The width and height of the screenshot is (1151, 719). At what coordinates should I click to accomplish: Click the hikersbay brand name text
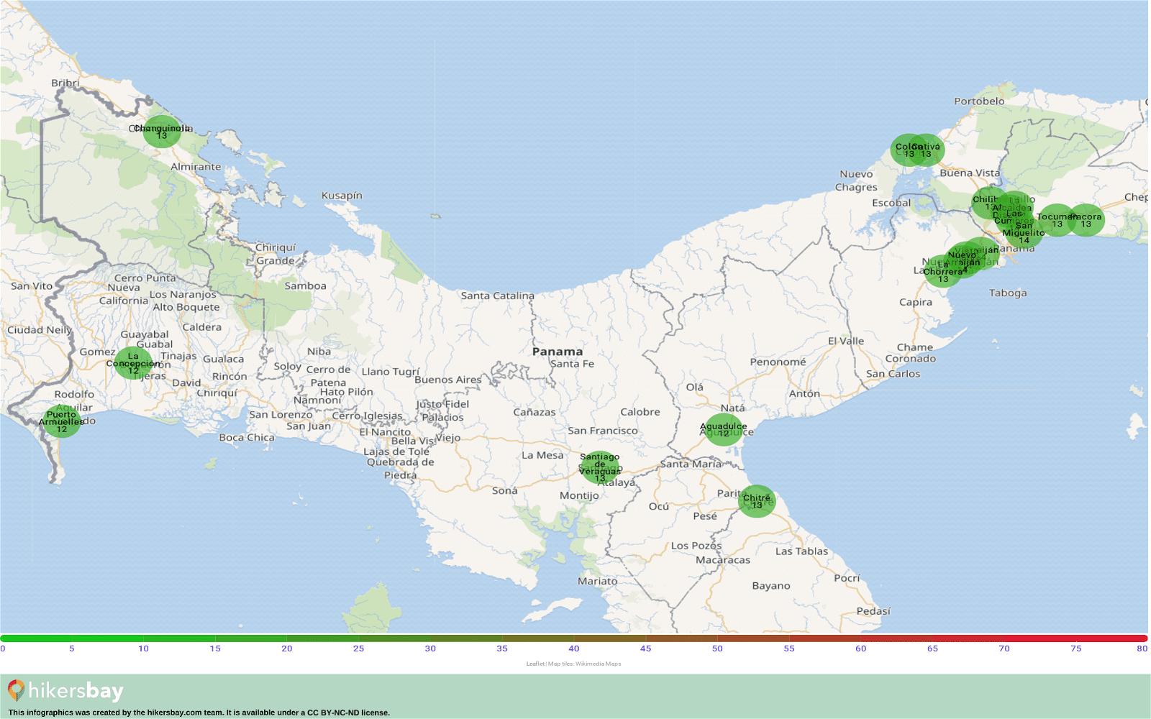(x=76, y=692)
